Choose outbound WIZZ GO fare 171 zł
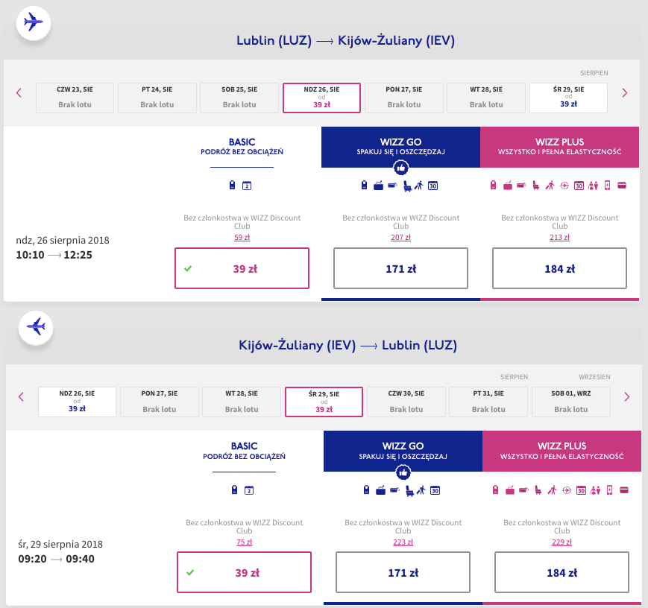 (400, 268)
